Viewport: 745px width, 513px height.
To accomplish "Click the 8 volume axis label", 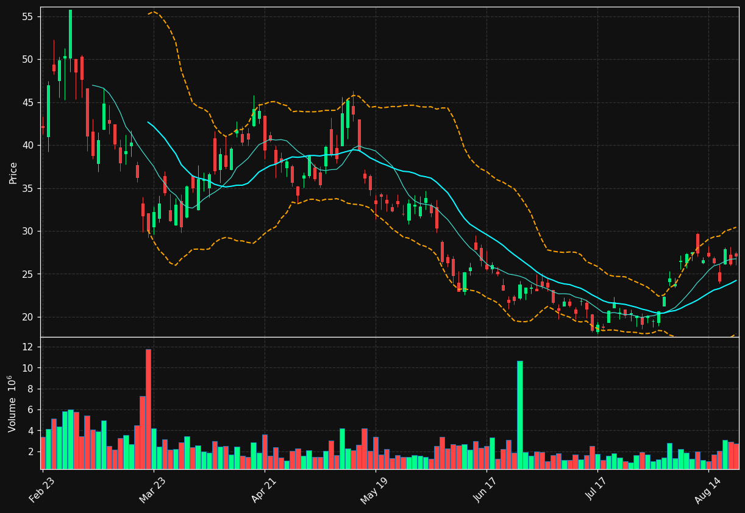I will pyautogui.click(x=31, y=389).
